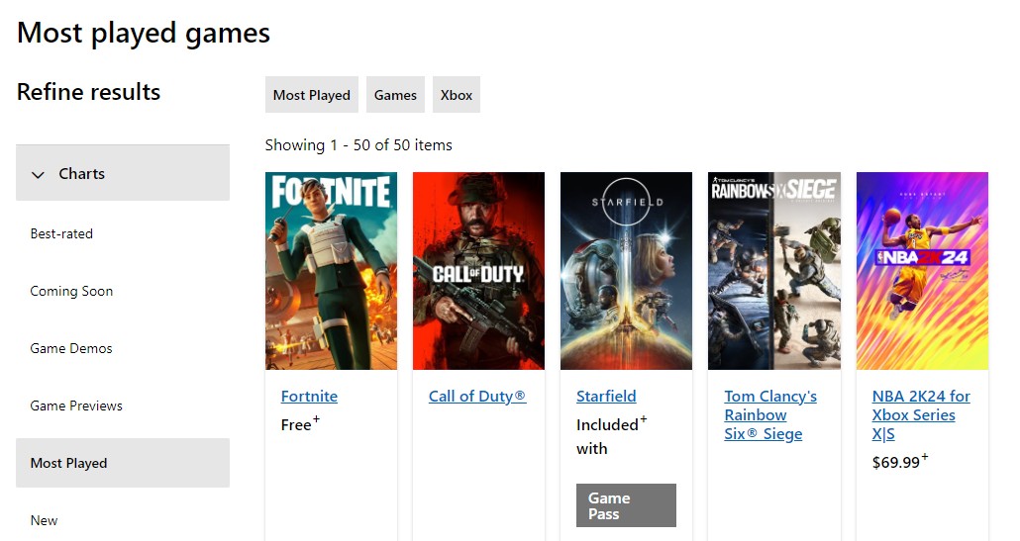Open the Rainbow Six Siege cover art
The height and width of the screenshot is (541, 1020).
(774, 271)
